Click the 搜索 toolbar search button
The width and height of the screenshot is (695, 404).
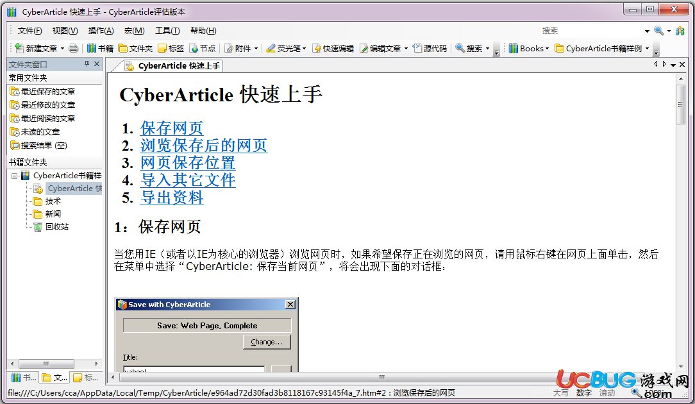point(469,48)
